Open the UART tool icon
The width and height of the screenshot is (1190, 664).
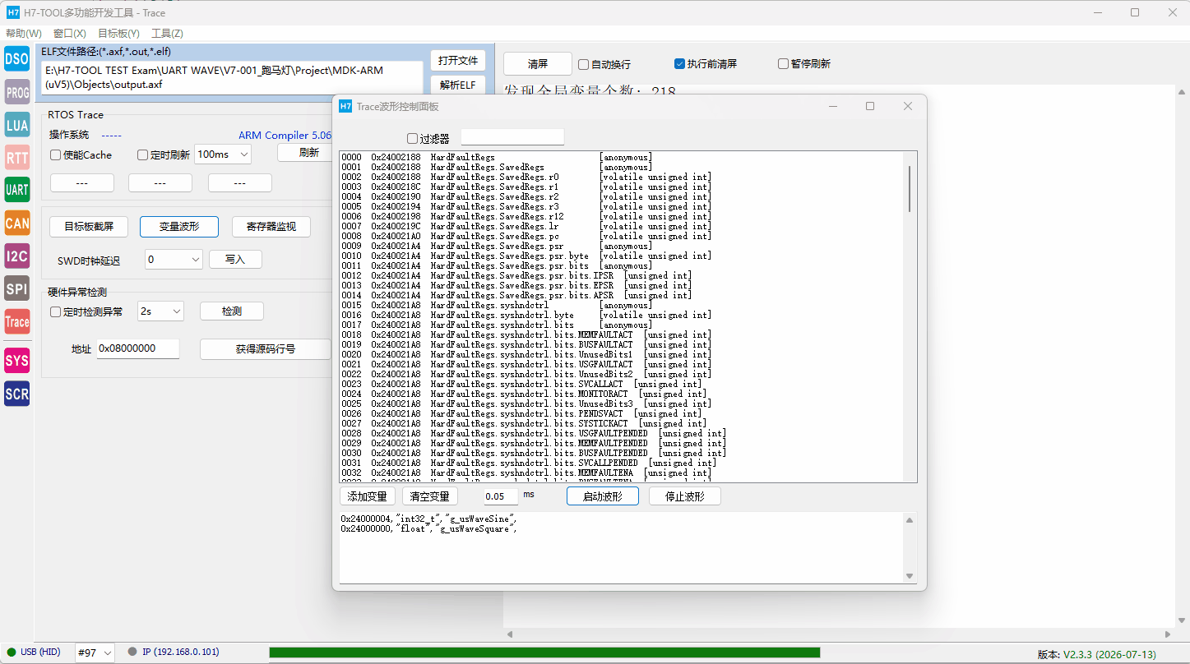[17, 190]
